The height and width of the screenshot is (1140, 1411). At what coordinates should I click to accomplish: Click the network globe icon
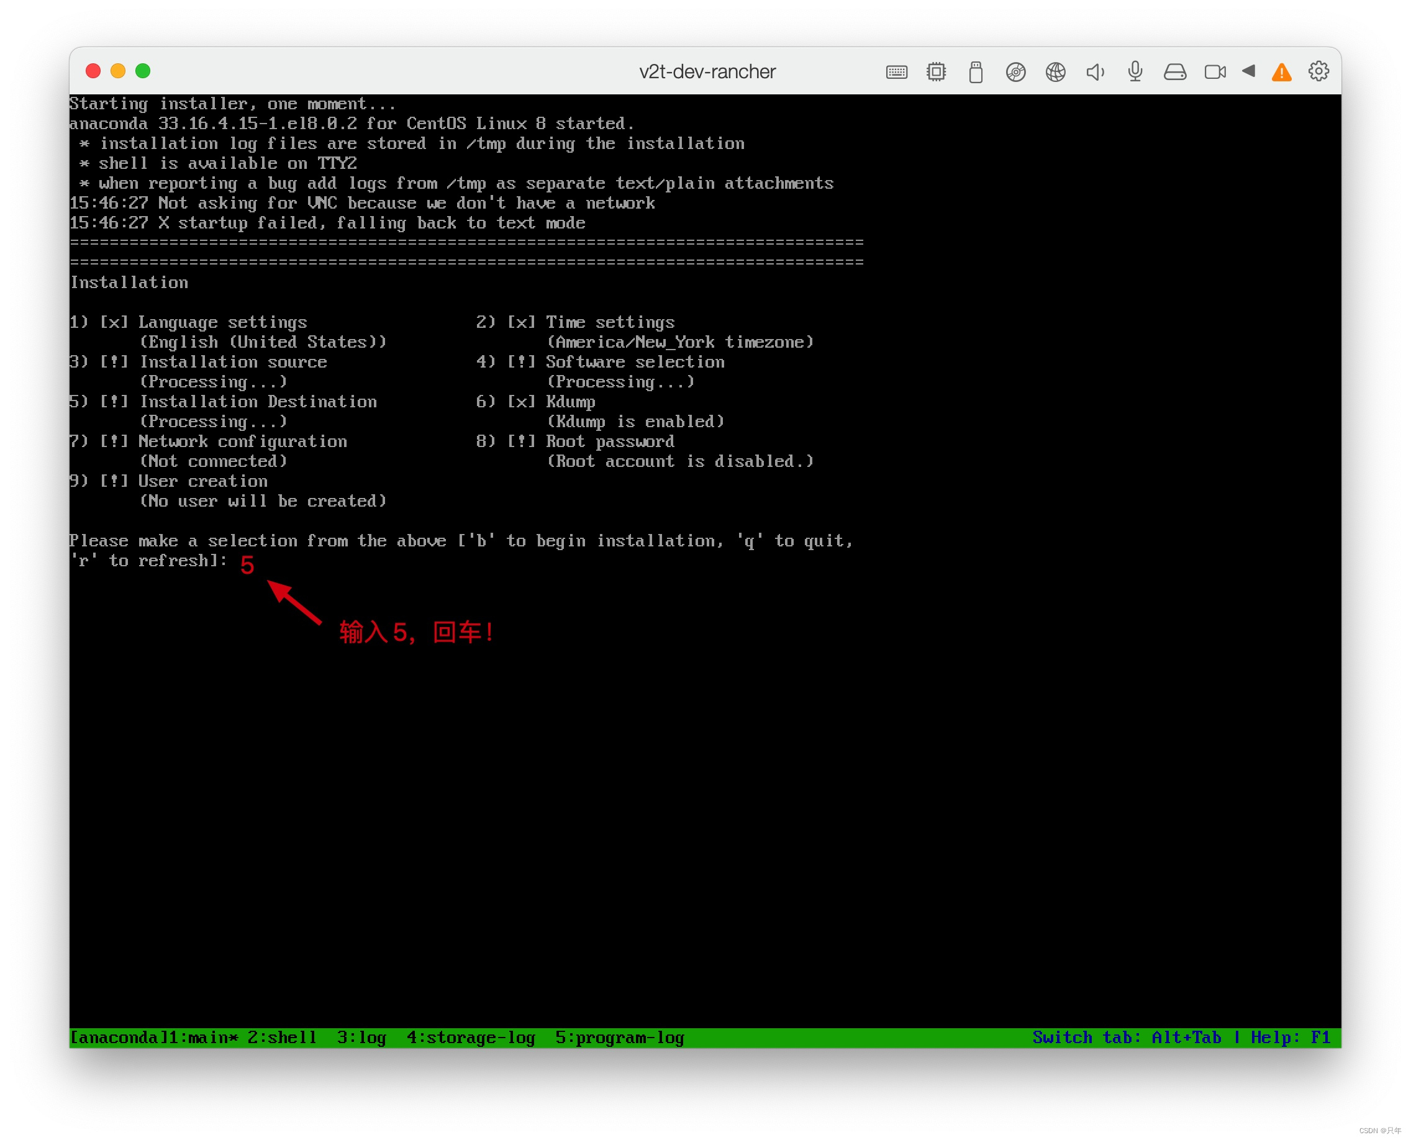point(1056,71)
